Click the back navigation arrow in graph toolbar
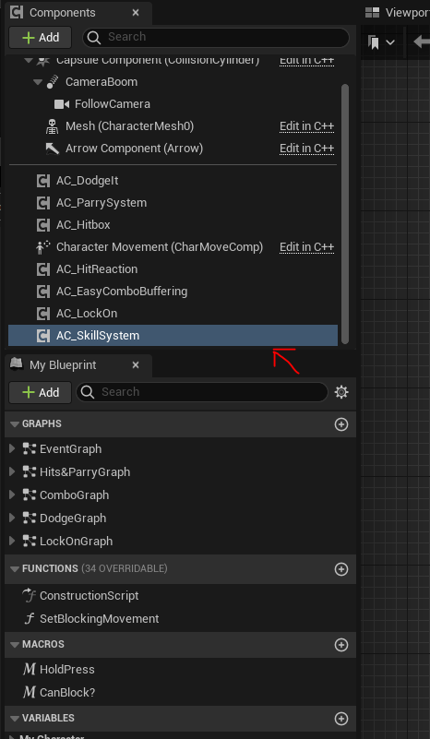 (421, 42)
